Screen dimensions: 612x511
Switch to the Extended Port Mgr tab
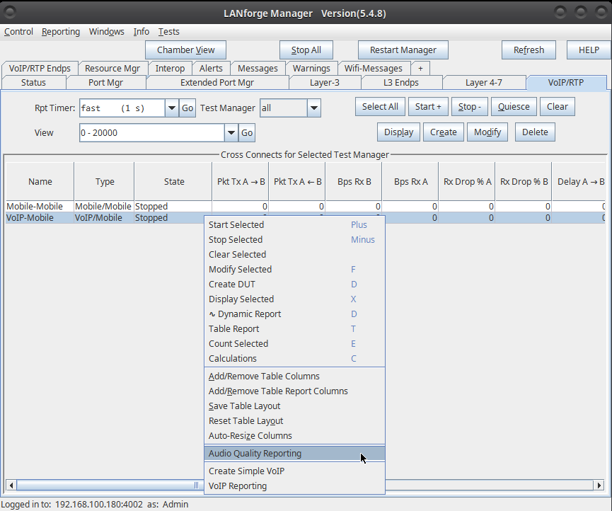[217, 83]
